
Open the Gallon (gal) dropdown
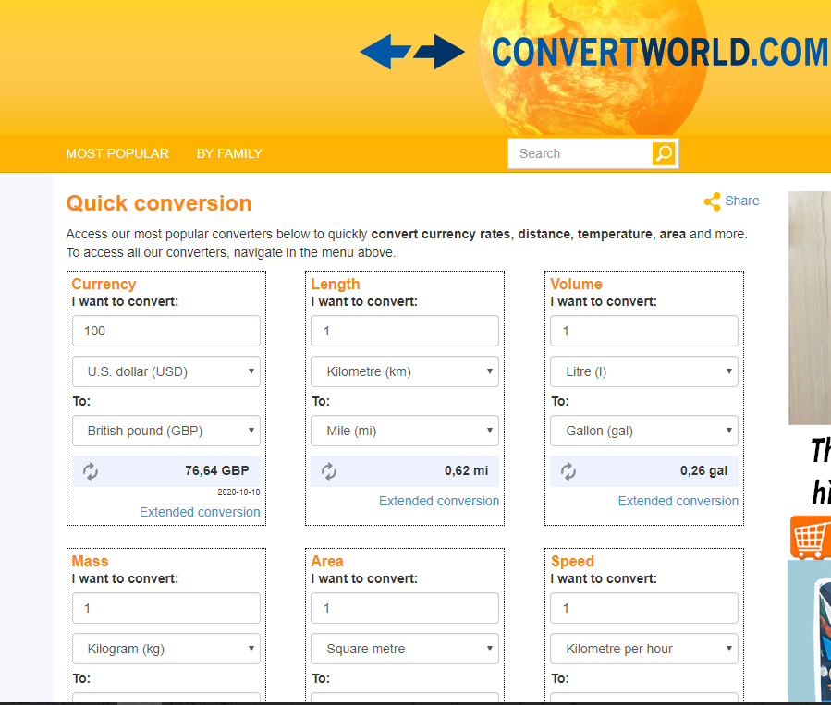[x=644, y=431]
